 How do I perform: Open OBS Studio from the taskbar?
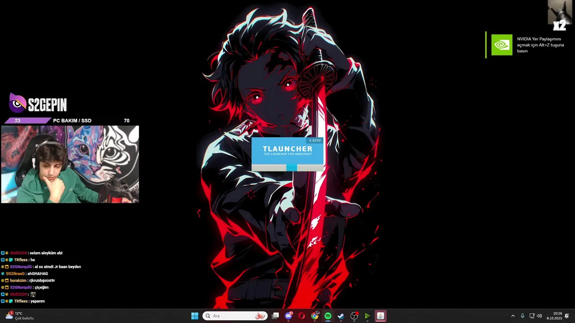tap(354, 316)
